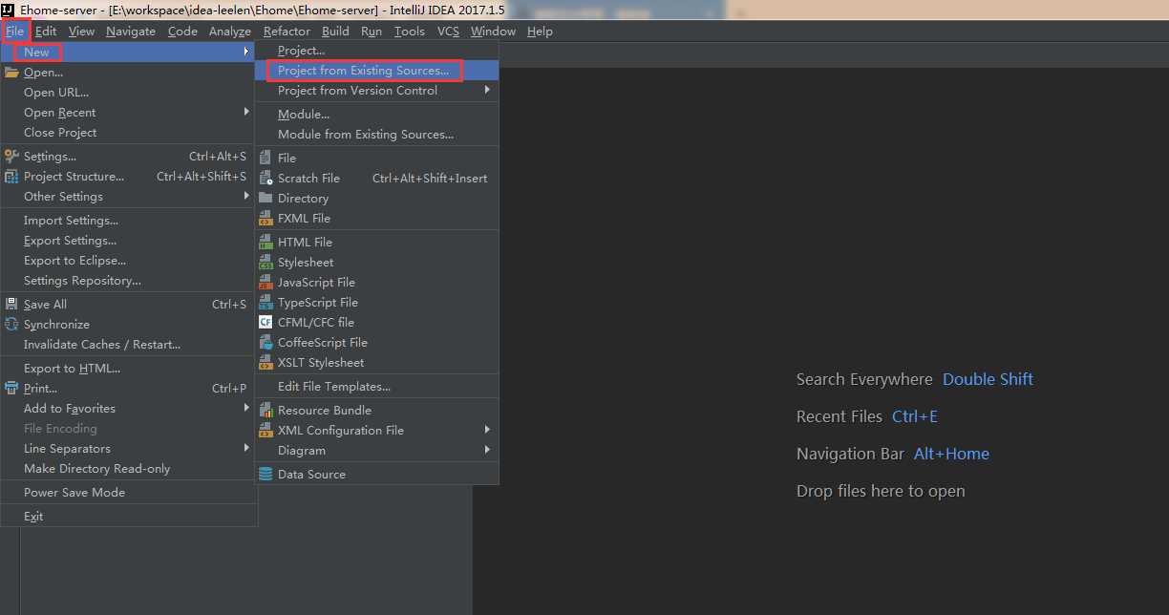1169x615 pixels.
Task: Click the HTML File icon
Action: click(x=266, y=243)
